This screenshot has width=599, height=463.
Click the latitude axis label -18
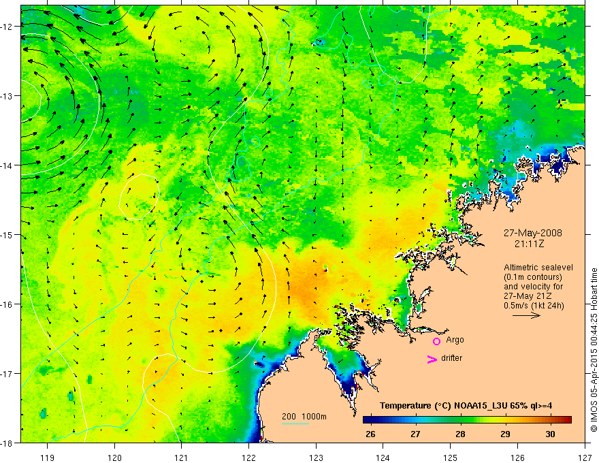[x=7, y=443]
